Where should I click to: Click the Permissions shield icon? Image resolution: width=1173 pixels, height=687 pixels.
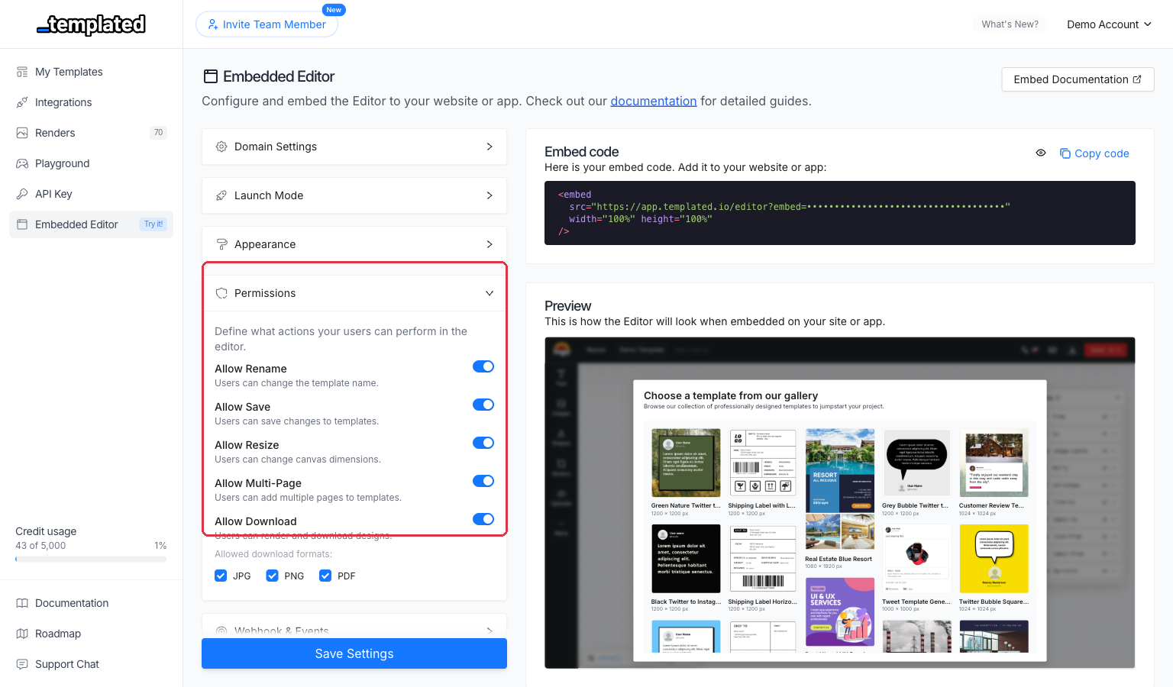tap(221, 292)
